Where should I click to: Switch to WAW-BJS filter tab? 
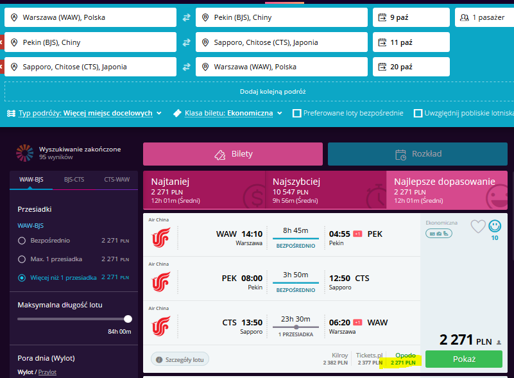(x=31, y=180)
